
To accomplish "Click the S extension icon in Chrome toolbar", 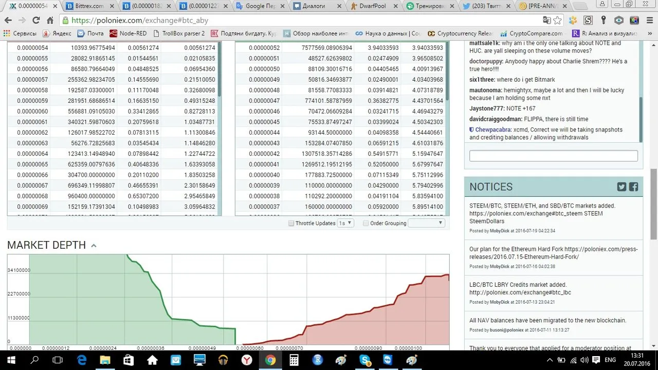I will click(x=588, y=21).
